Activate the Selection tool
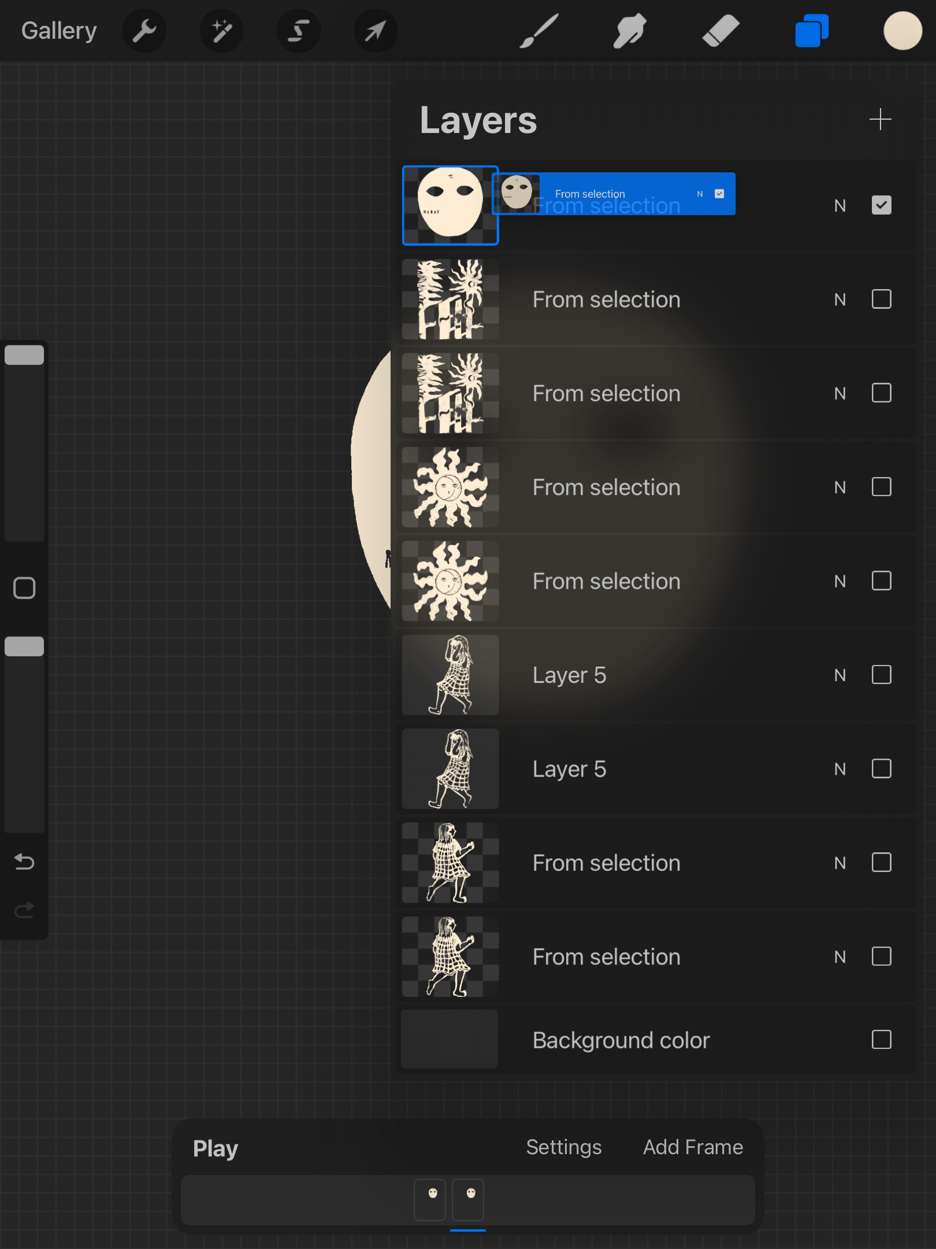Screen dimensions: 936x1249 coord(298,31)
